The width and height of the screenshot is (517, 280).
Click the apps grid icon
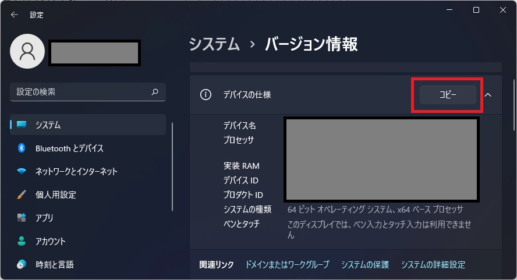22,218
